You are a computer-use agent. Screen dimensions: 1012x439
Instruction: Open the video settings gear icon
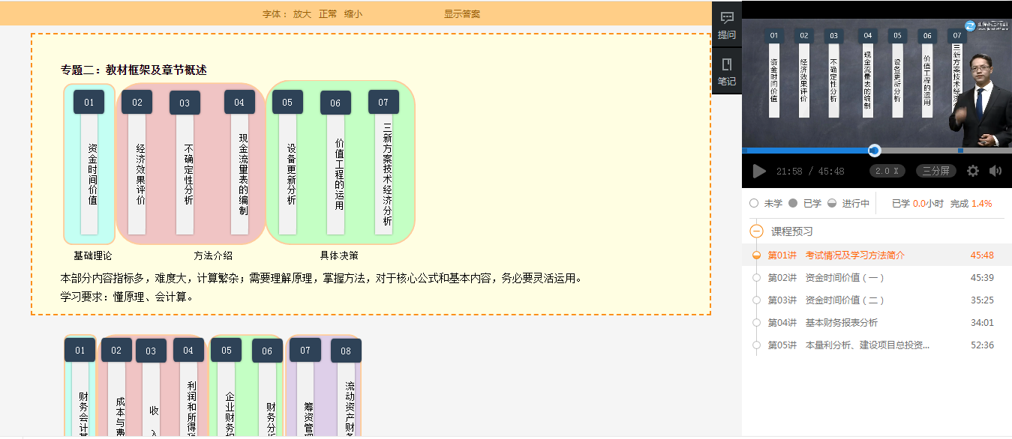tap(973, 171)
